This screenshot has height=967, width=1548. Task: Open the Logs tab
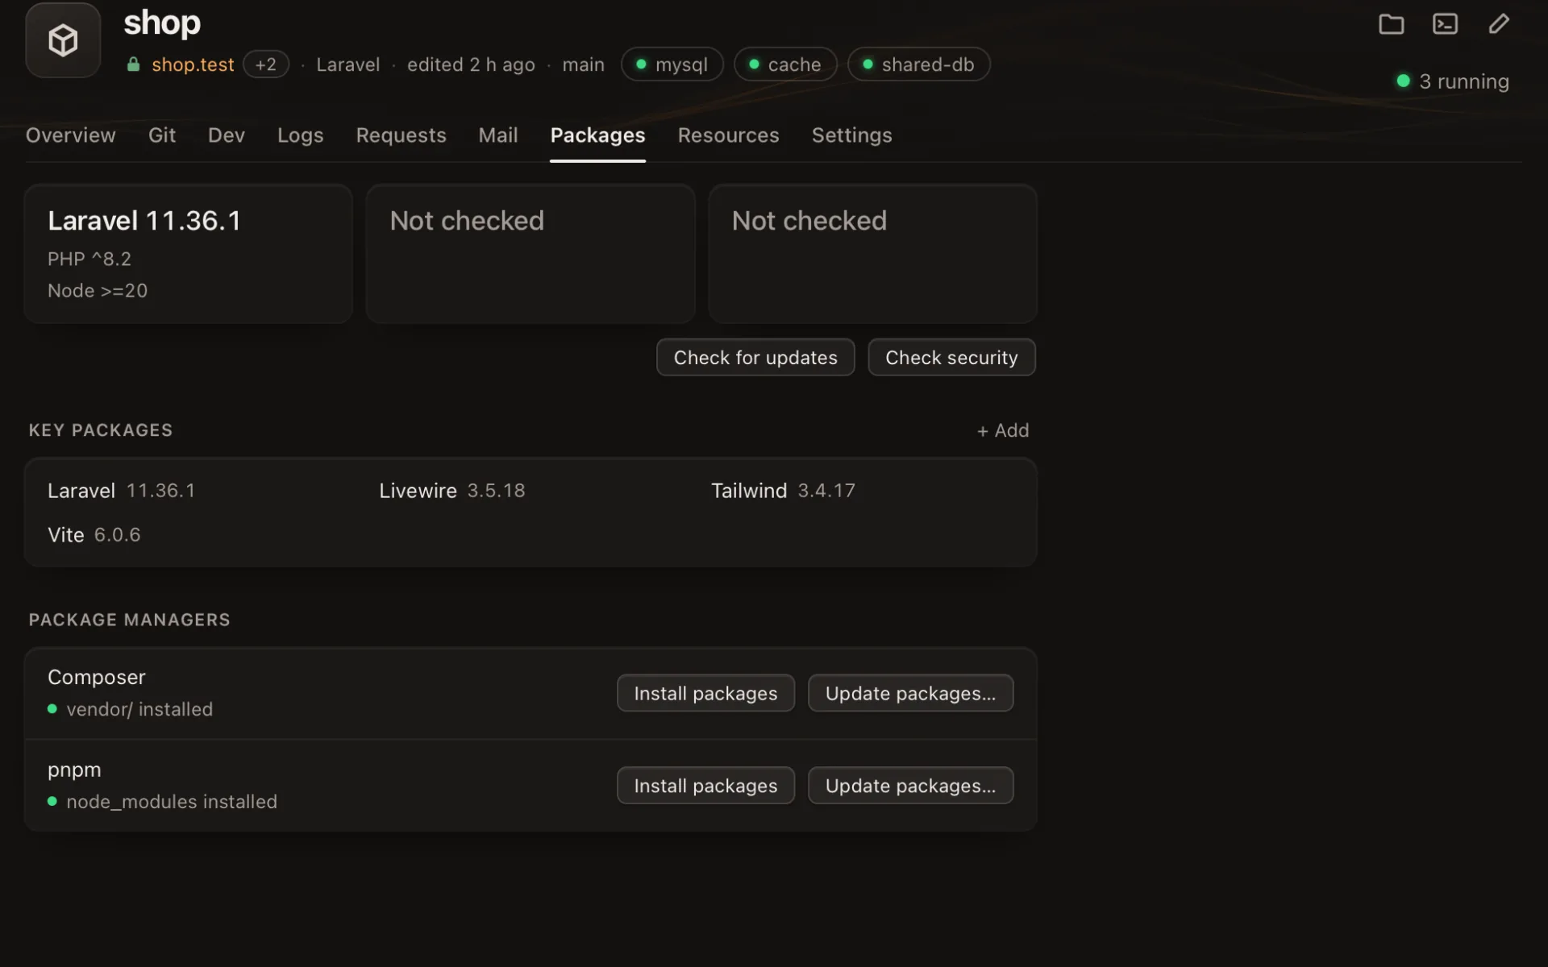pos(301,135)
